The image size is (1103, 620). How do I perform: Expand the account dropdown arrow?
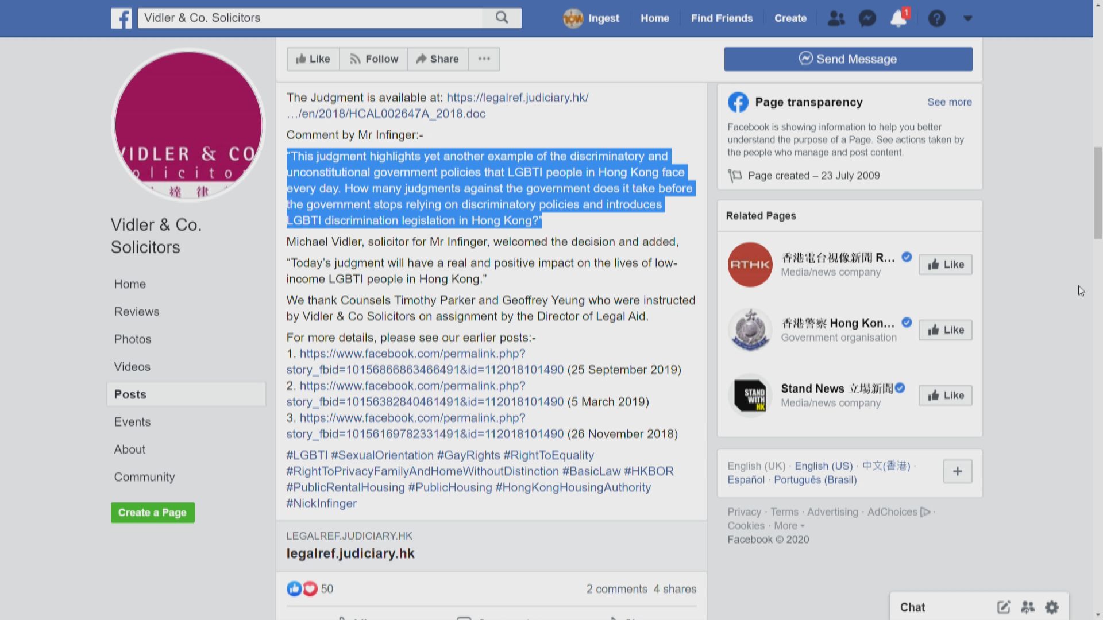(967, 18)
